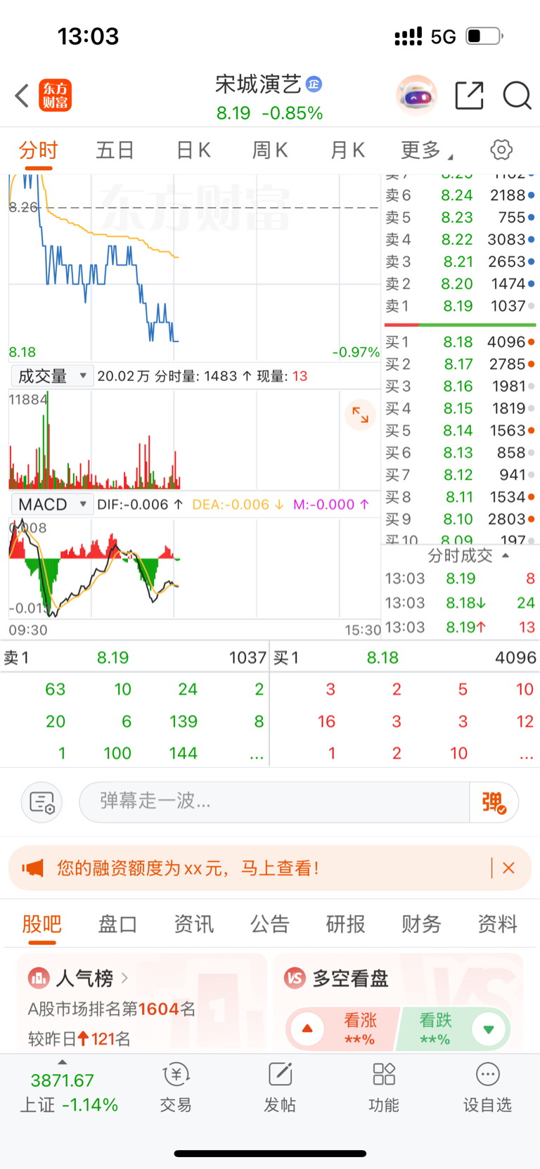540x1169 pixels.
Task: Open 资讯 news tab
Action: [x=194, y=924]
